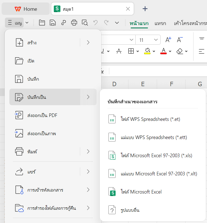
Task: Apply the yellow fill color
Action: pos(147,51)
